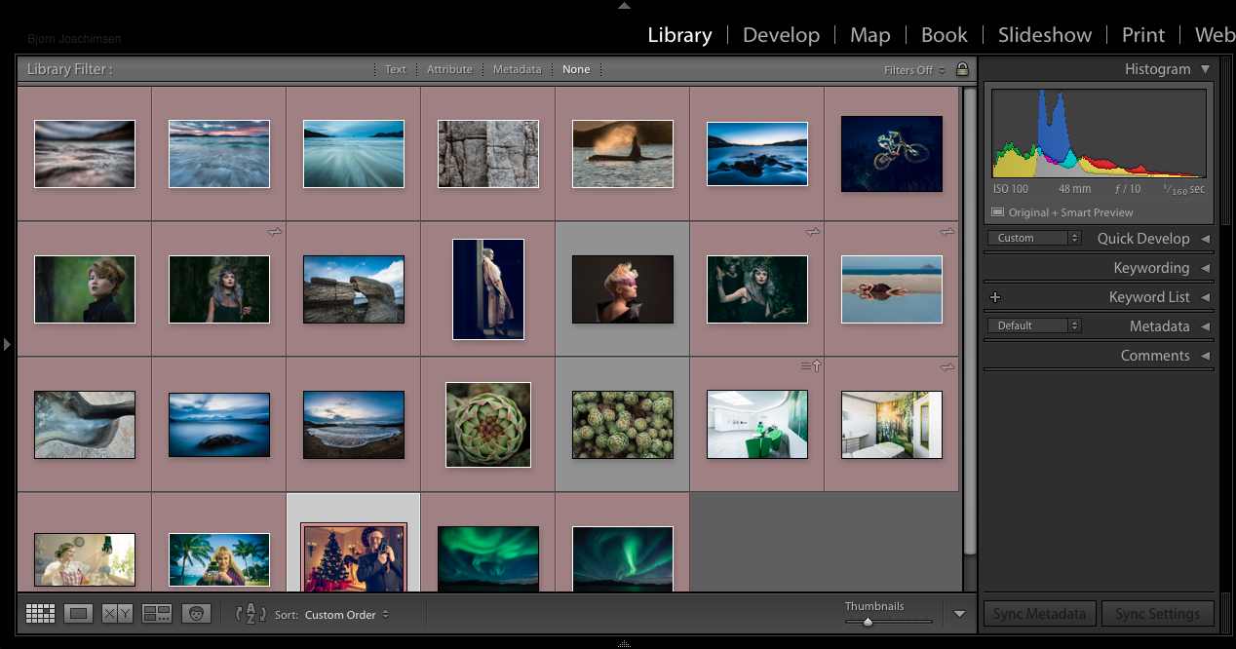Enable the Attribute filter

coord(449,69)
